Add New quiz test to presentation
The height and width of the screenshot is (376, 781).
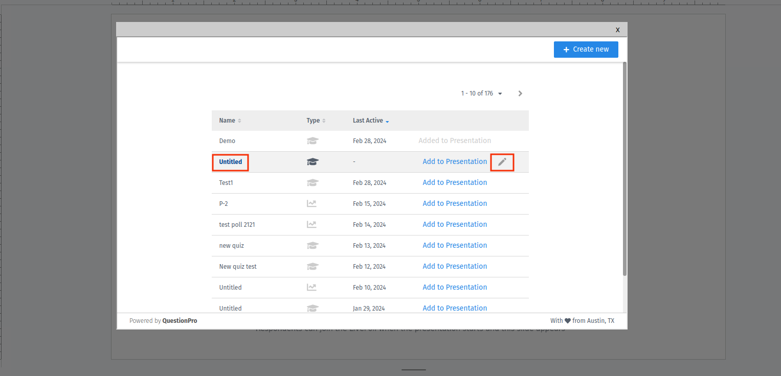455,266
